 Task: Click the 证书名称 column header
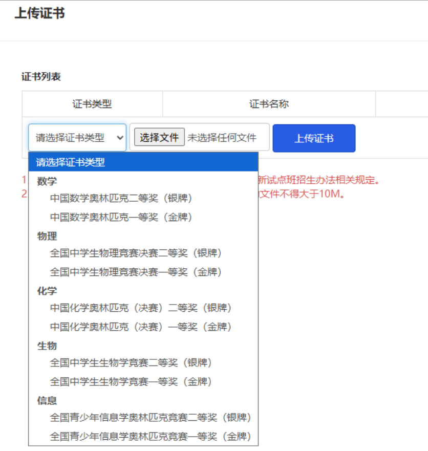pos(269,104)
